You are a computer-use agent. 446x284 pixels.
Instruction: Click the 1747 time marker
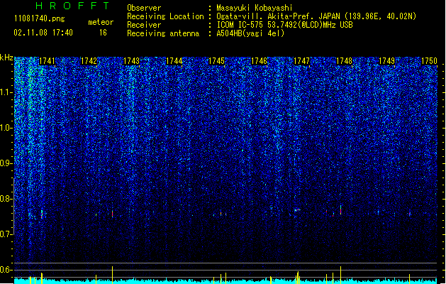point(302,61)
